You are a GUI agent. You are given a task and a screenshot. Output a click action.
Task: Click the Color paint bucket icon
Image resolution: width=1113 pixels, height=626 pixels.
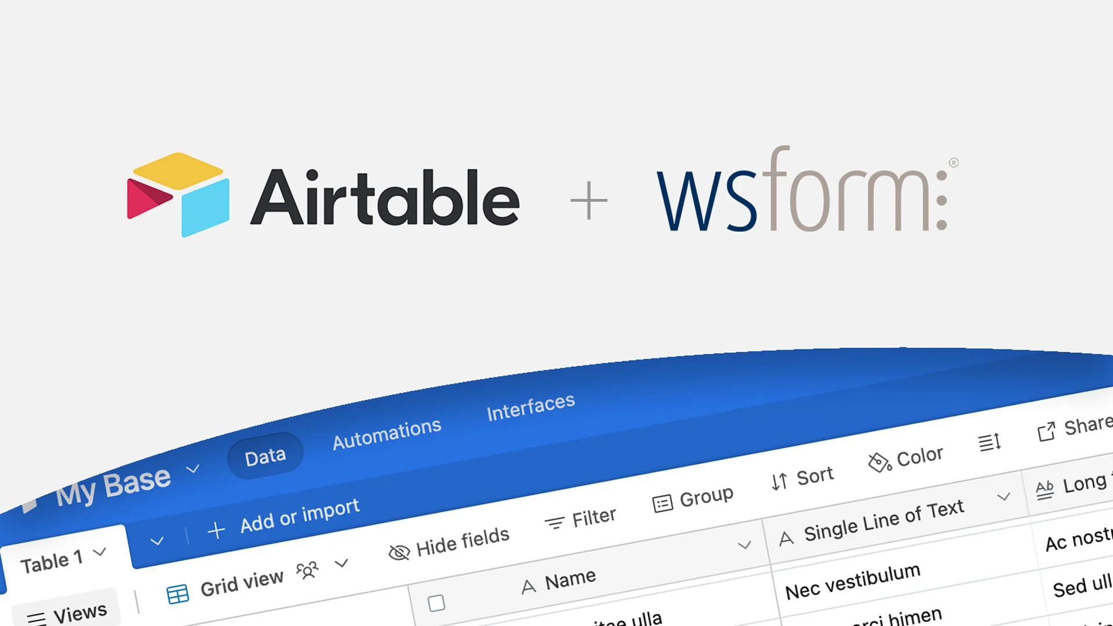click(879, 462)
